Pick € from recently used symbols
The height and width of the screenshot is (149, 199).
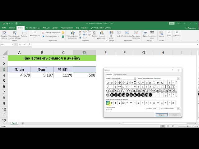(x=112, y=103)
